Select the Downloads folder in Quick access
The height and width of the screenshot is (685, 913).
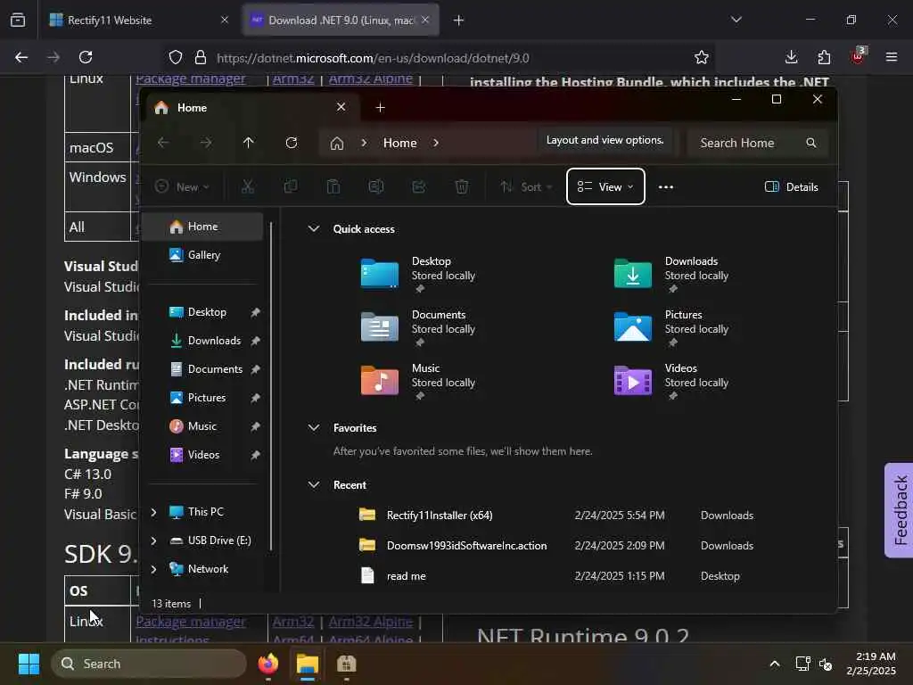pos(671,275)
